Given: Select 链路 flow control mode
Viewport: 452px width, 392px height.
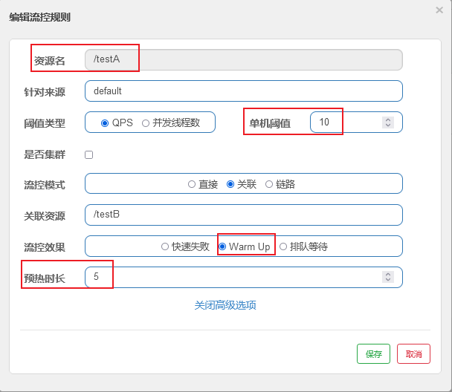Looking at the screenshot, I should [269, 184].
